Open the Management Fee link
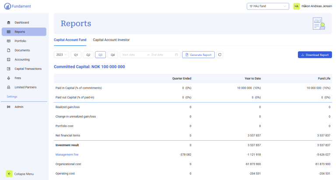Image resolution: width=336 pixels, height=180 pixels. [x=66, y=154]
